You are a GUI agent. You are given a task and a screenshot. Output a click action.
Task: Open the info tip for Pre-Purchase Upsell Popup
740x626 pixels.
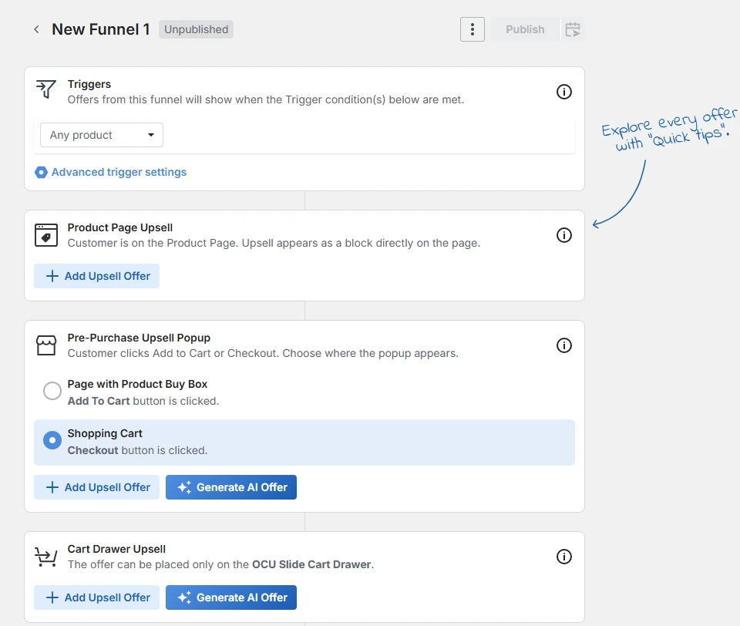point(564,345)
